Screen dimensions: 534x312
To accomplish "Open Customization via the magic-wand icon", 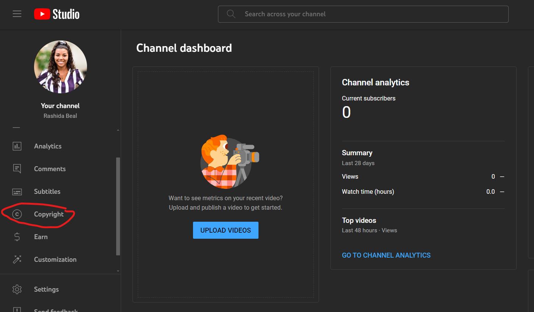I will 17,259.
